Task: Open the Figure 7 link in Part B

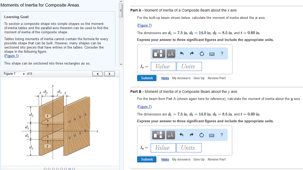Action: tap(144, 107)
